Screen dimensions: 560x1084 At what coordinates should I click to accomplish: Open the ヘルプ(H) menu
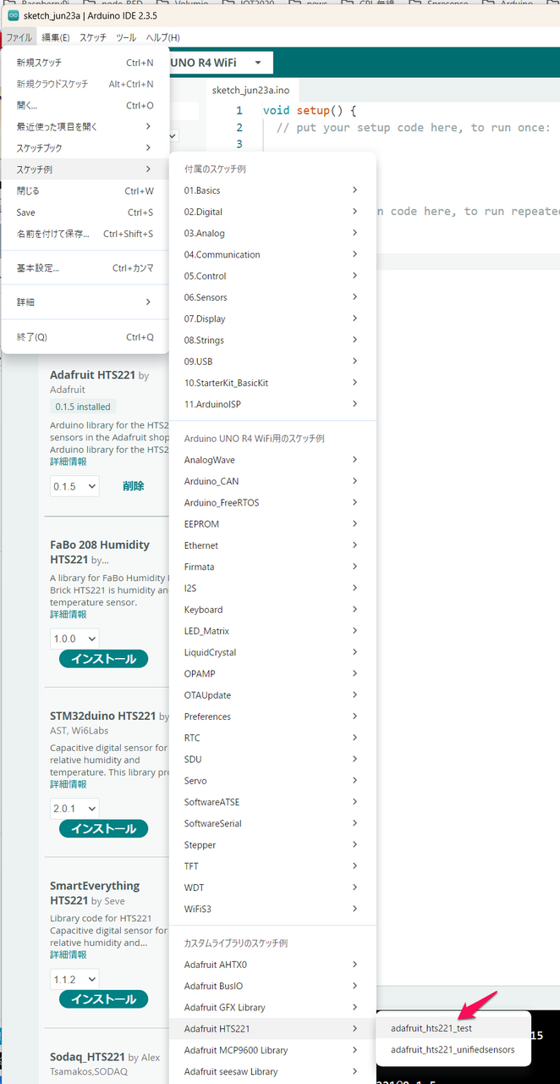pos(162,38)
